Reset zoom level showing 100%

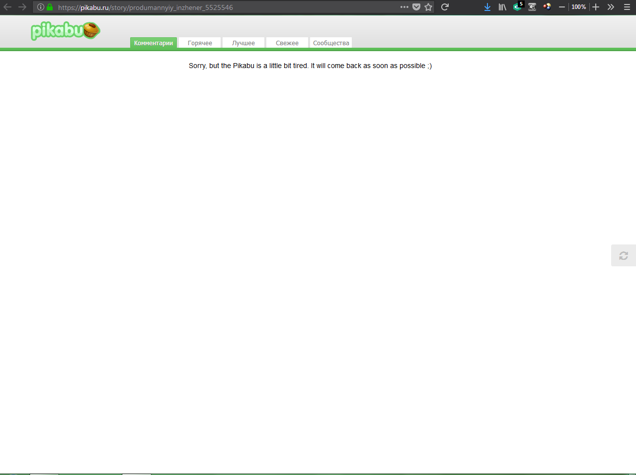pos(578,7)
